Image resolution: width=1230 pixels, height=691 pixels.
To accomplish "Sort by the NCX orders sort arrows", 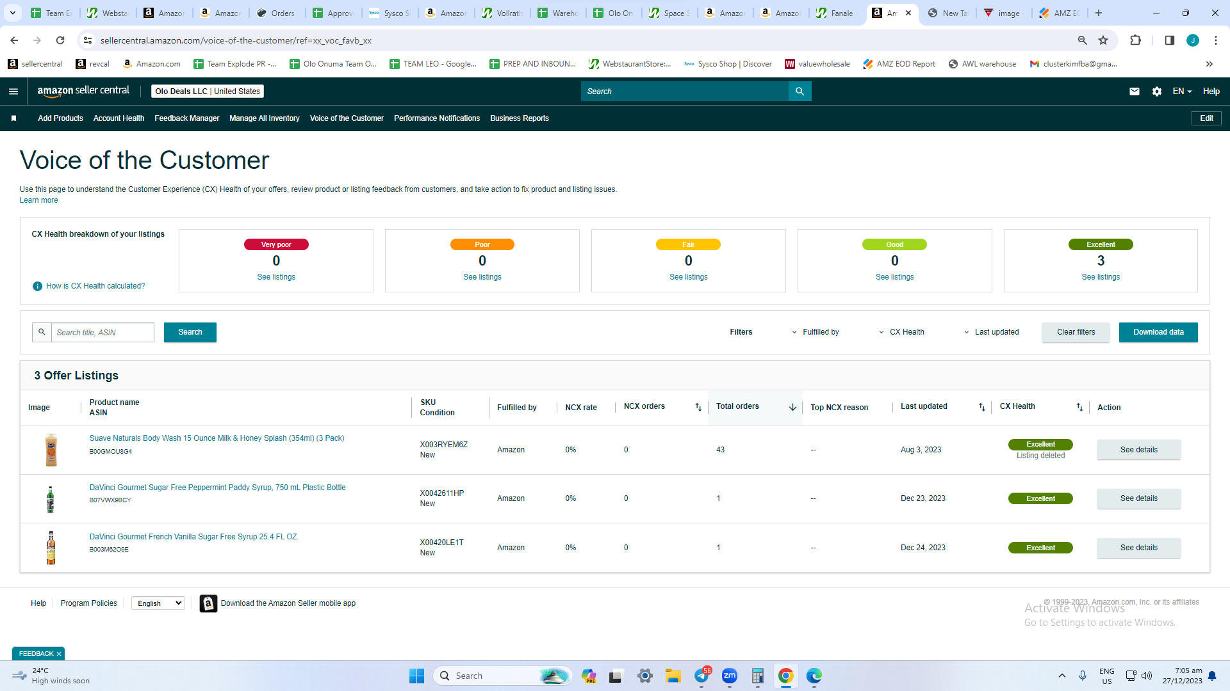I will [x=698, y=407].
